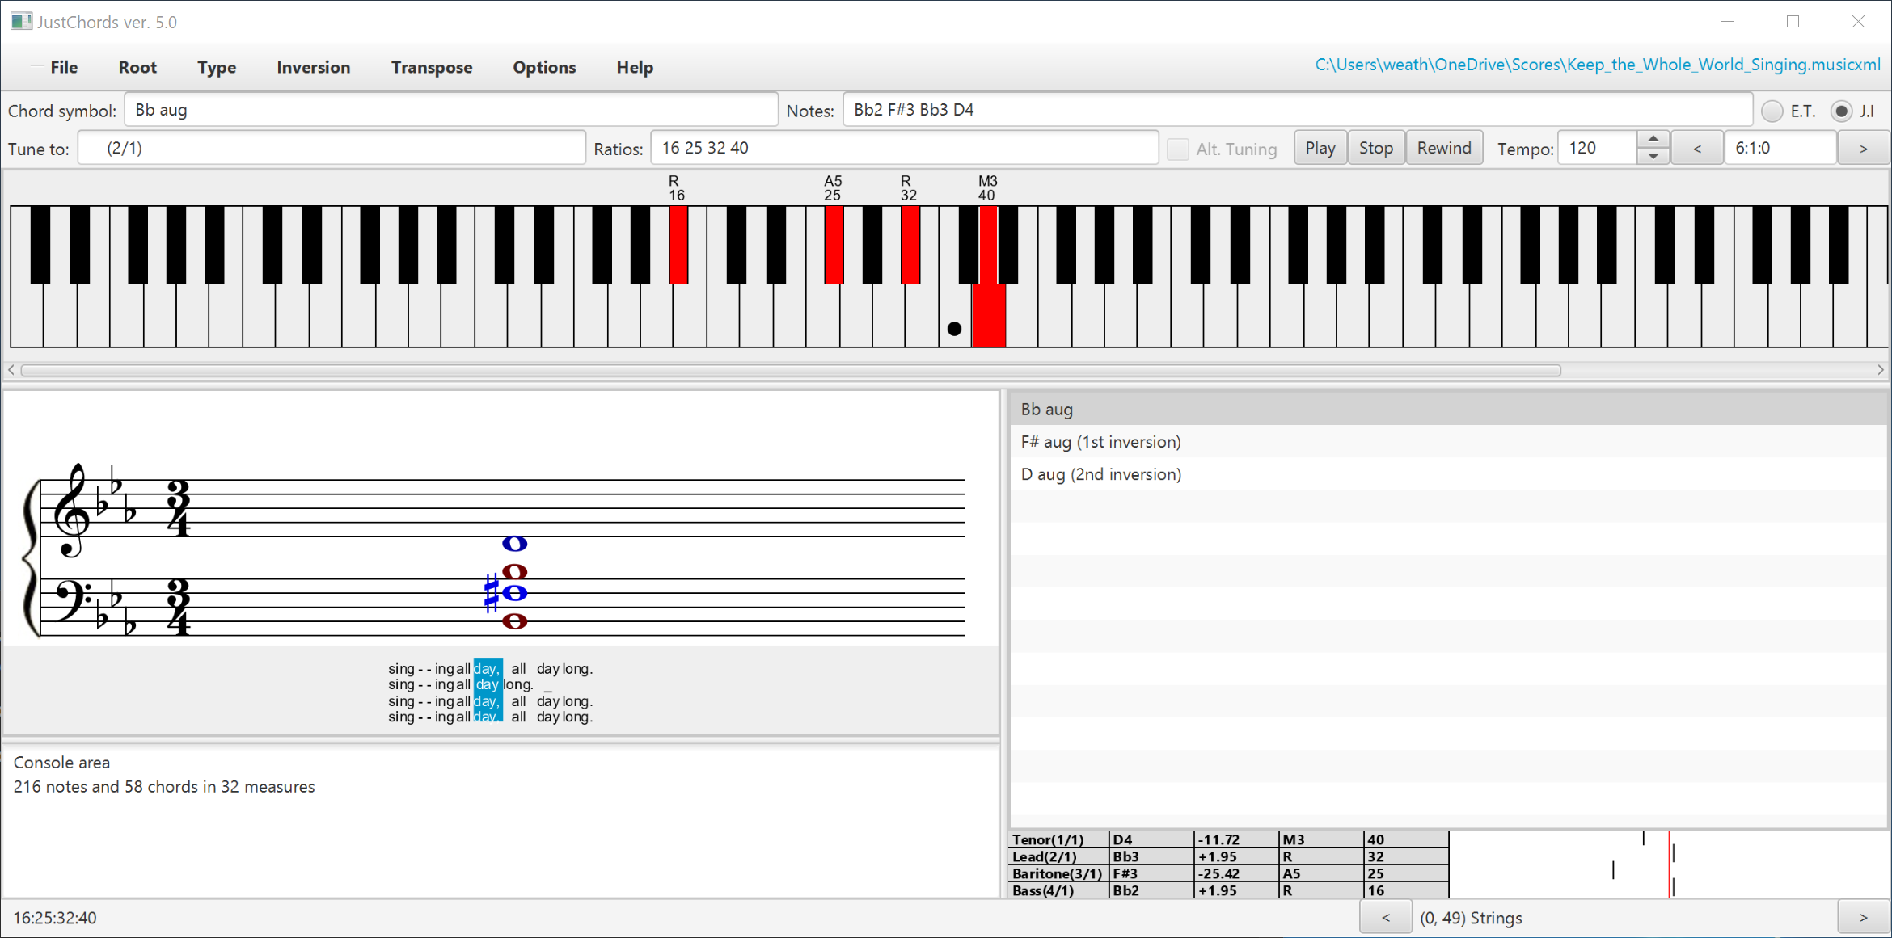Click the sharp-marked F# note on bass staff

click(513, 594)
